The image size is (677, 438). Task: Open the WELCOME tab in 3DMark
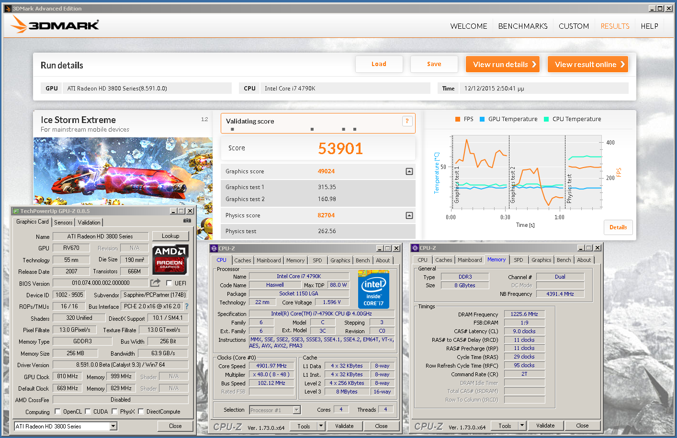469,26
